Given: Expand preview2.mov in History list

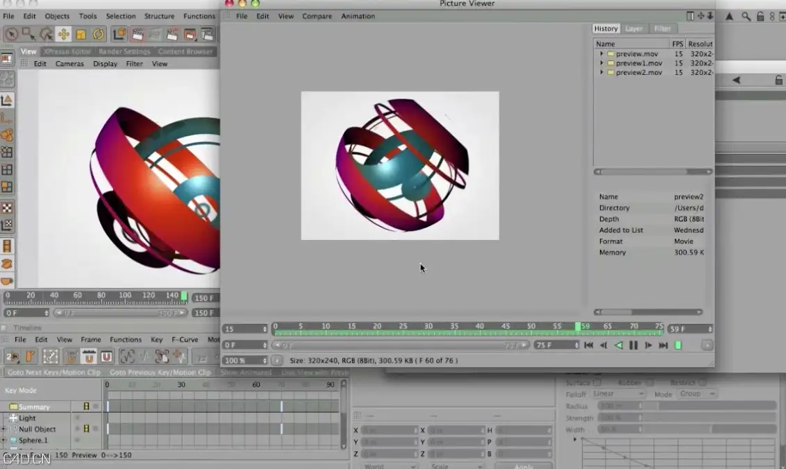Looking at the screenshot, I should 601,72.
